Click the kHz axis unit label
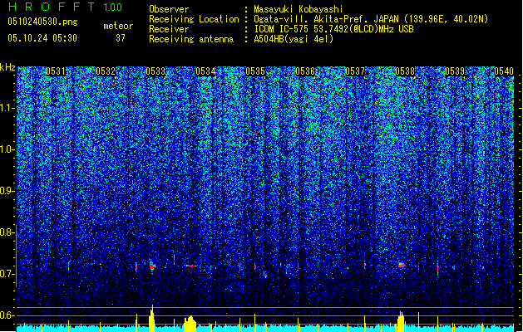Image resolution: width=523 pixels, height=332 pixels. click(x=7, y=67)
